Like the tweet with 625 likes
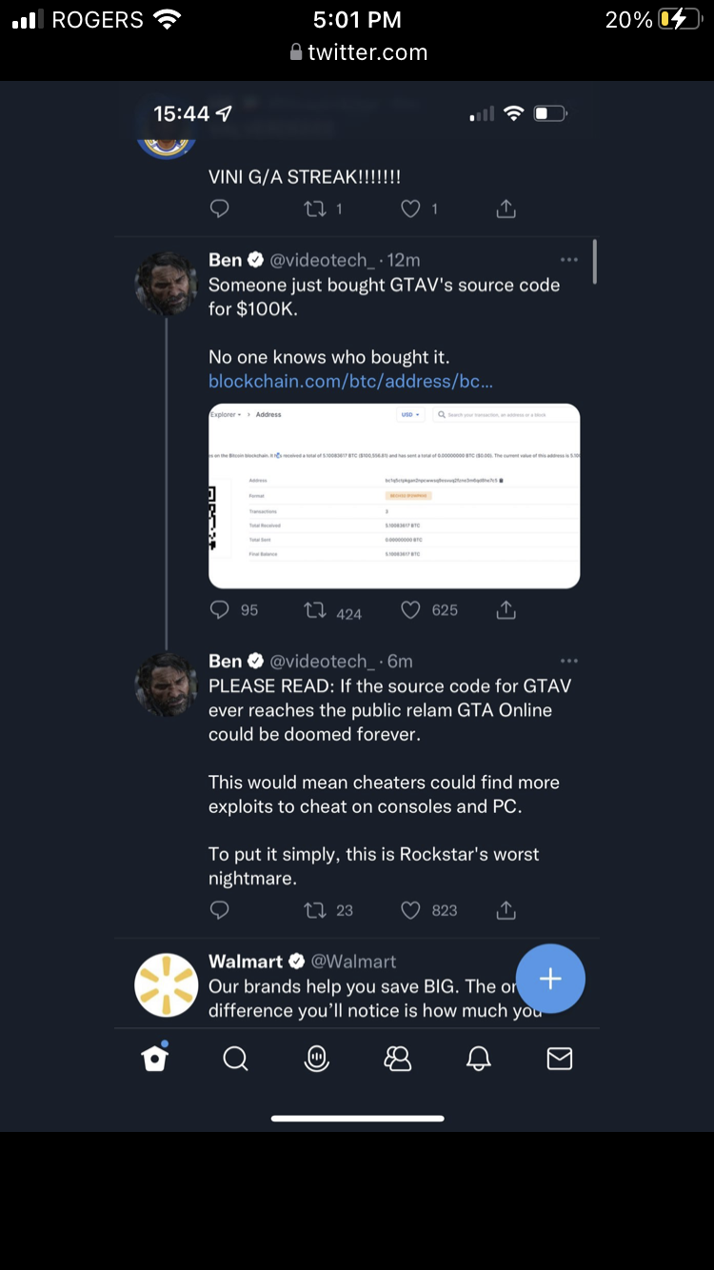Viewport: 714px width, 1270px height. point(410,609)
